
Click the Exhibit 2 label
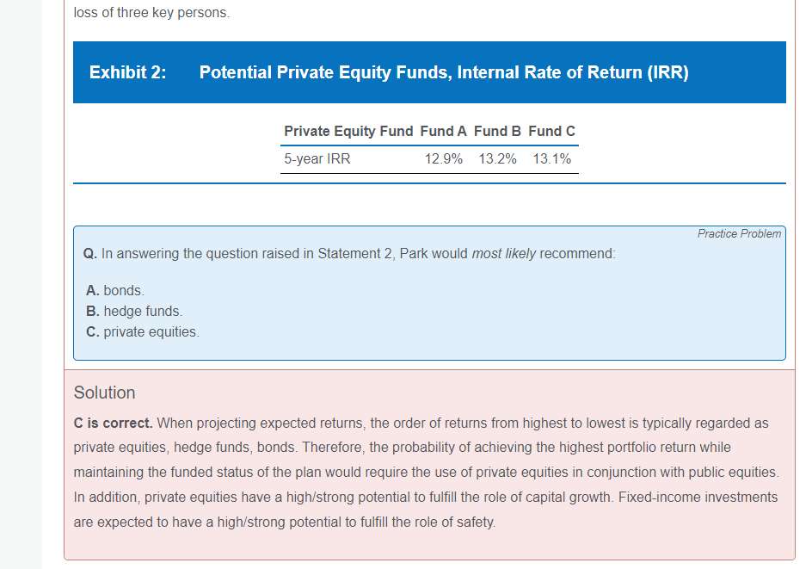pyautogui.click(x=127, y=73)
